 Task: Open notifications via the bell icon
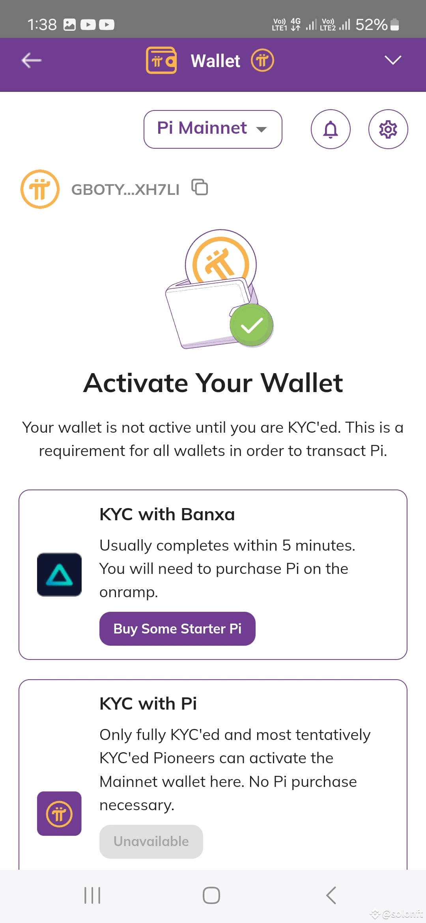[x=331, y=129]
